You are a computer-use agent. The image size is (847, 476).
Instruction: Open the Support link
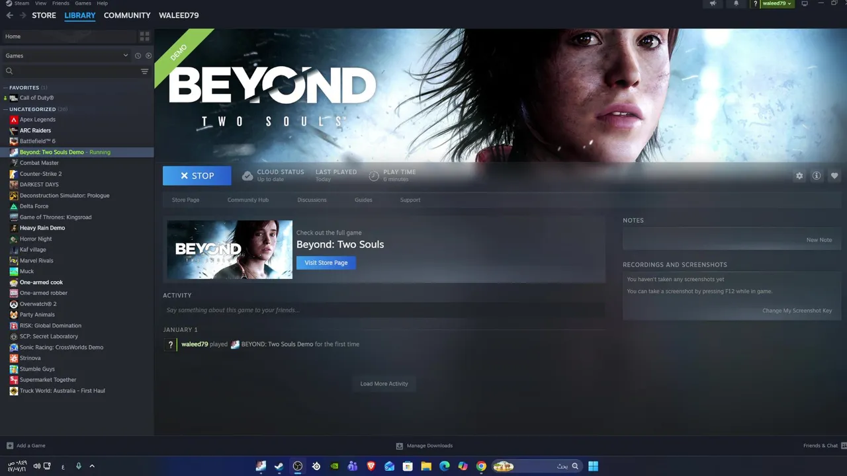tap(410, 200)
